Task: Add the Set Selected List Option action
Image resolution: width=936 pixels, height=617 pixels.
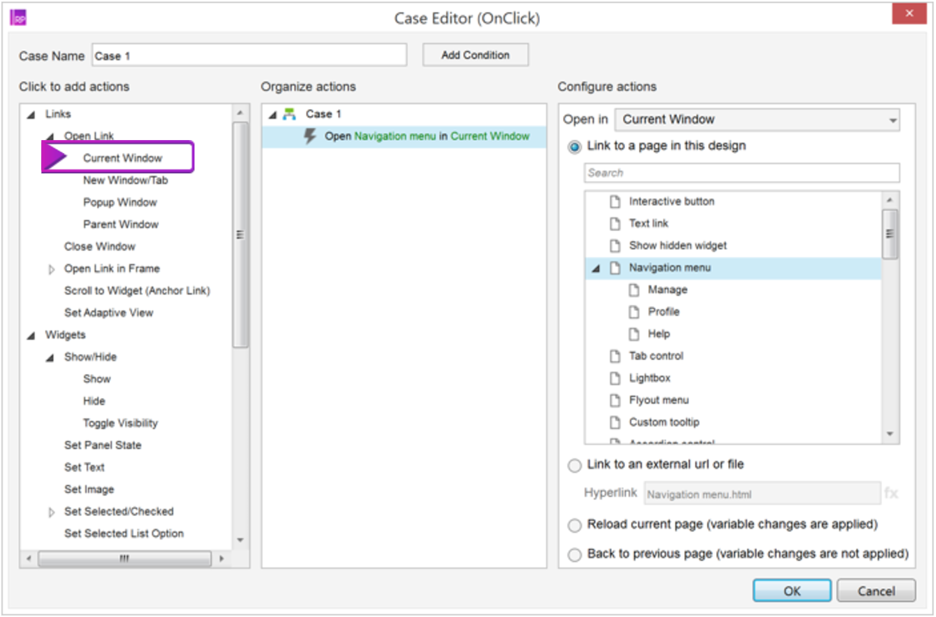Action: click(x=124, y=533)
